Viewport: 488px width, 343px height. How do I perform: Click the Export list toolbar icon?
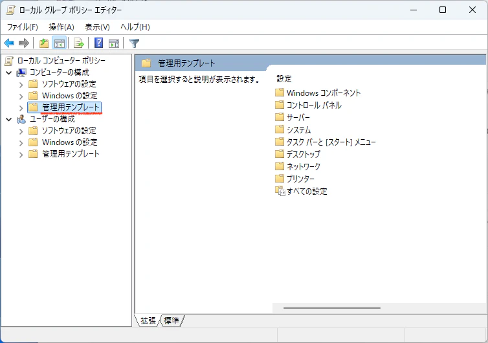pyautogui.click(x=79, y=43)
